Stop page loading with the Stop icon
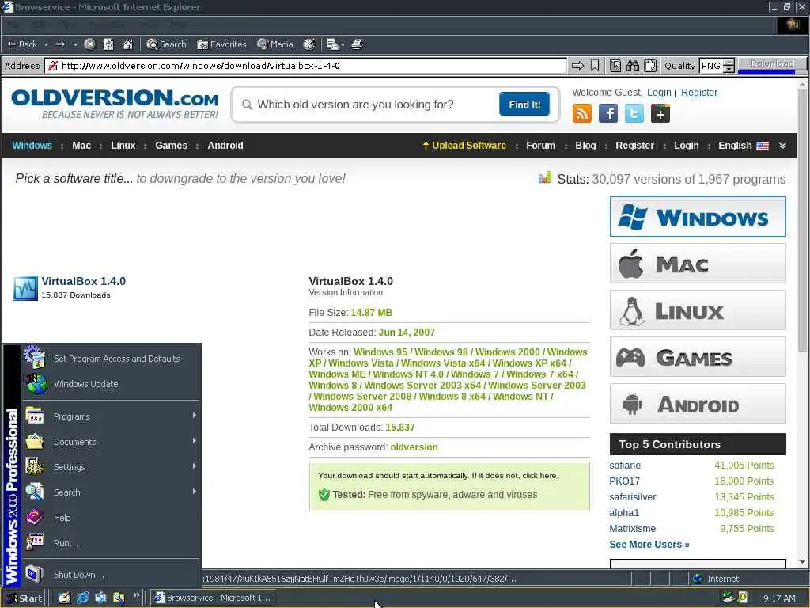This screenshot has width=810, height=608. click(89, 44)
